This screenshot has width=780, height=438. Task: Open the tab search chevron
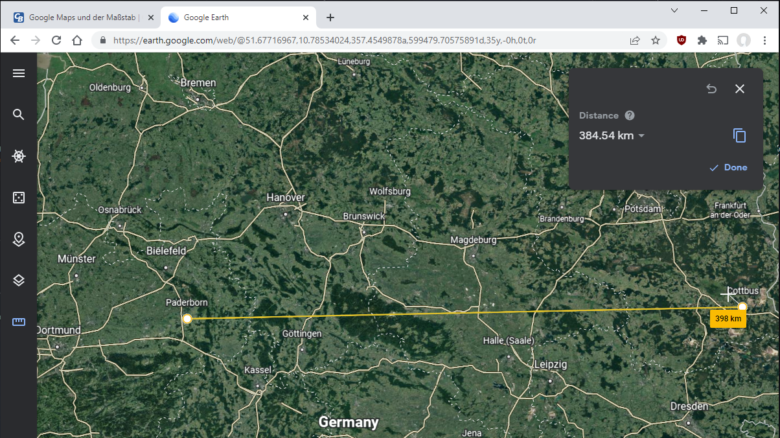pos(674,10)
